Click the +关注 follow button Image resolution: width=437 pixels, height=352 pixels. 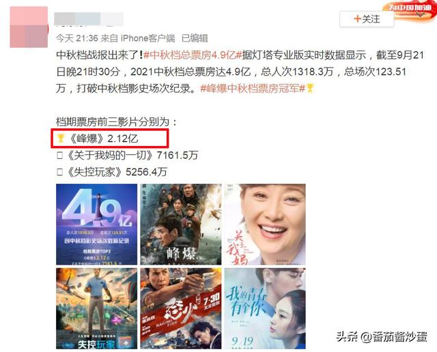pyautogui.click(x=366, y=19)
